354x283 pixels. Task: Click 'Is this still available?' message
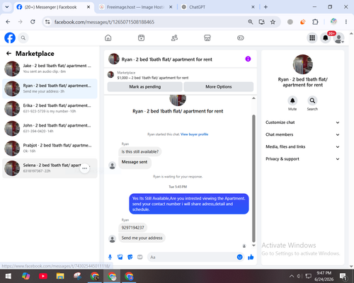140,151
